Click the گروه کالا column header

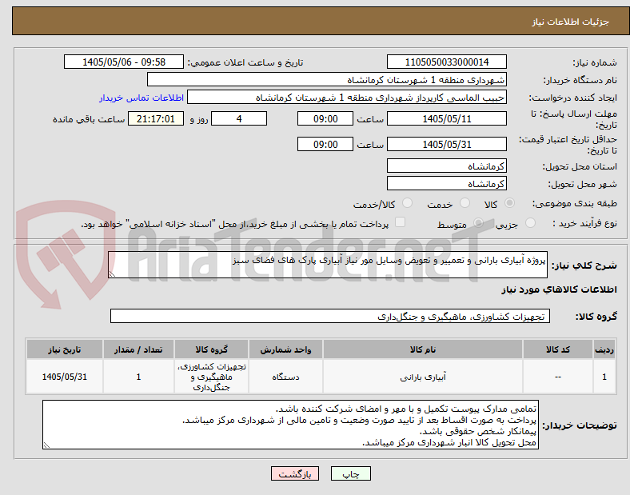[211, 349]
